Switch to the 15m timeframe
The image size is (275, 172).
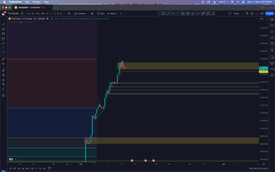pos(37,14)
